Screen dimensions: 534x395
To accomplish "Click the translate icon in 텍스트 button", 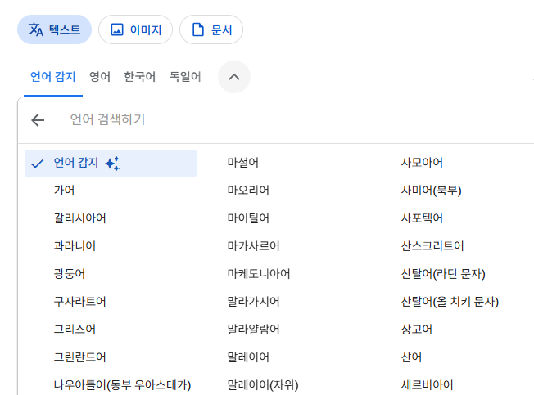I will 36,29.
